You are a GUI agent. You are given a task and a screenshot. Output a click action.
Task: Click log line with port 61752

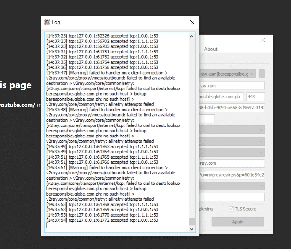[102, 57]
